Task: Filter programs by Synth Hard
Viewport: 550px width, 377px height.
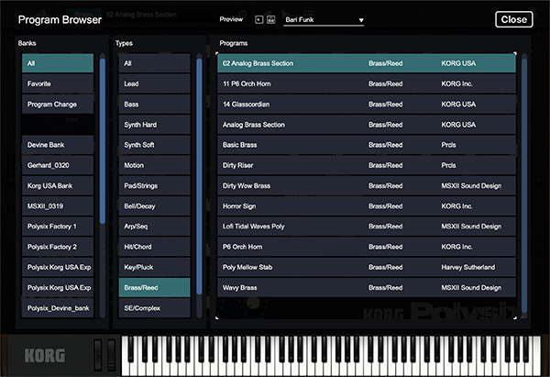Action: pos(154,124)
